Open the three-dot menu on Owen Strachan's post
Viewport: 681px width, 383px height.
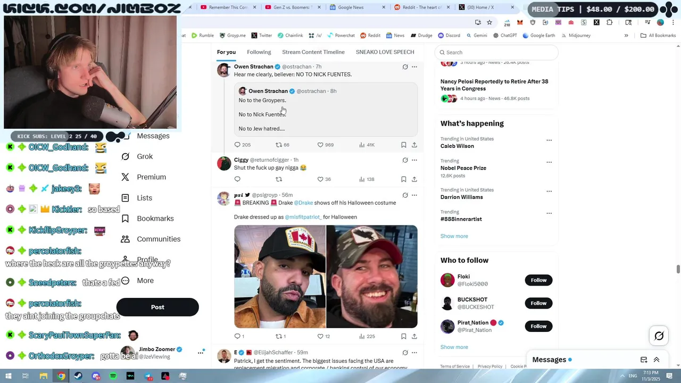414,67
